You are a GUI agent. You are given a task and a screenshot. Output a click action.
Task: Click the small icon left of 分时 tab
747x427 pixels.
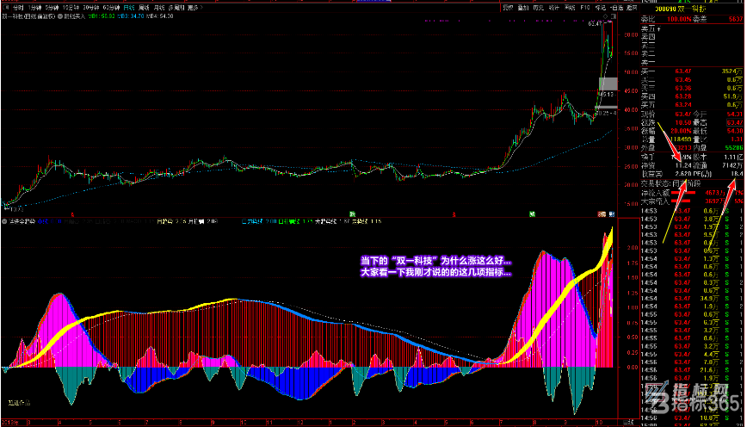click(5, 8)
